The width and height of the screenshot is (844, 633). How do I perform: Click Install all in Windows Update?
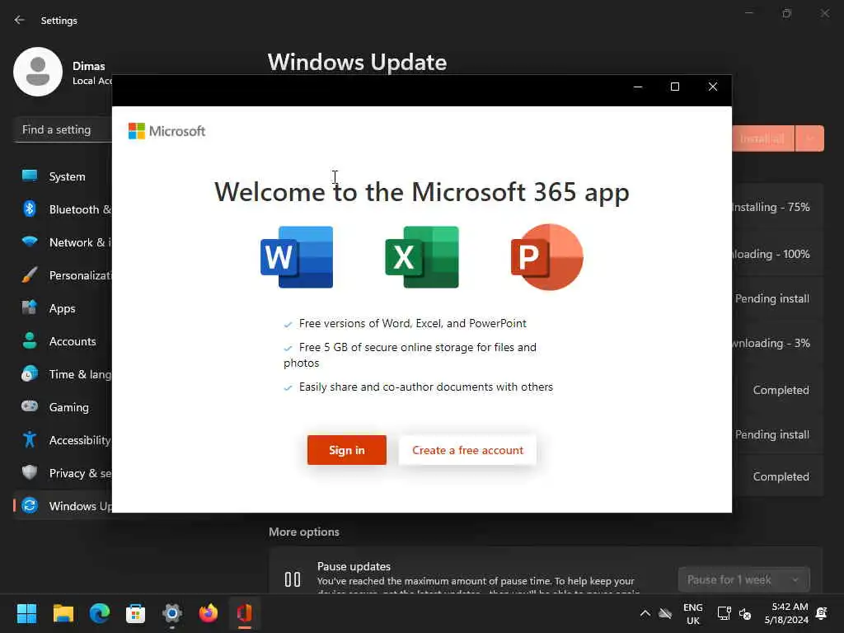pos(762,138)
